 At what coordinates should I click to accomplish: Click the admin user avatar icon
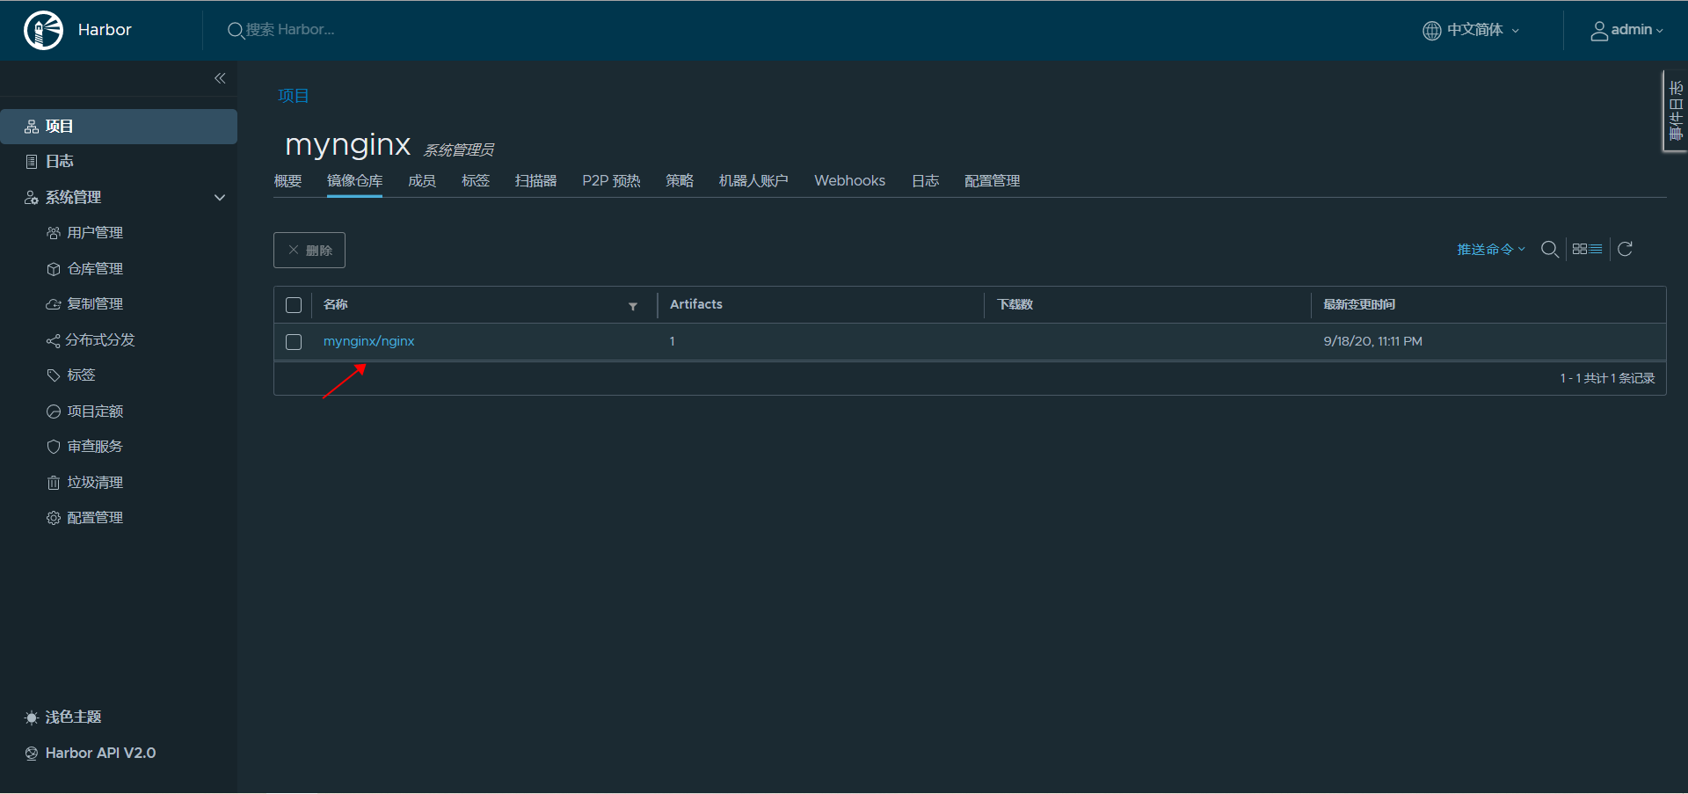[1599, 31]
